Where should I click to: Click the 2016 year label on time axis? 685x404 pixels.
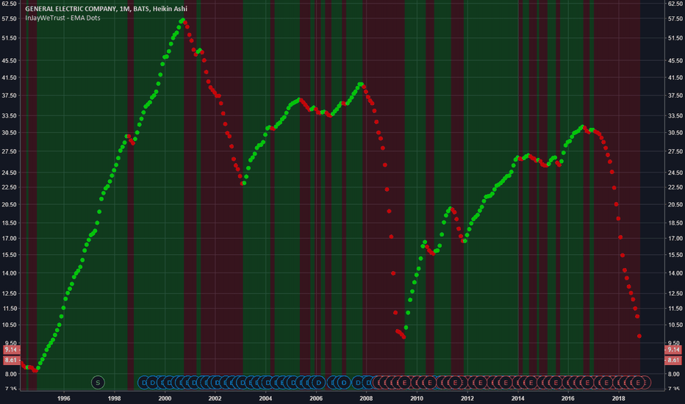[x=568, y=398]
